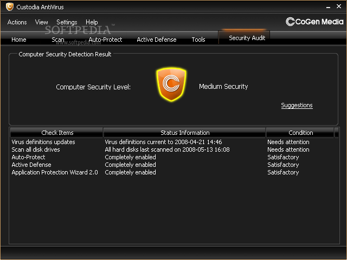Click the orange security level shield icon
This screenshot has width=347, height=260.
(171, 85)
